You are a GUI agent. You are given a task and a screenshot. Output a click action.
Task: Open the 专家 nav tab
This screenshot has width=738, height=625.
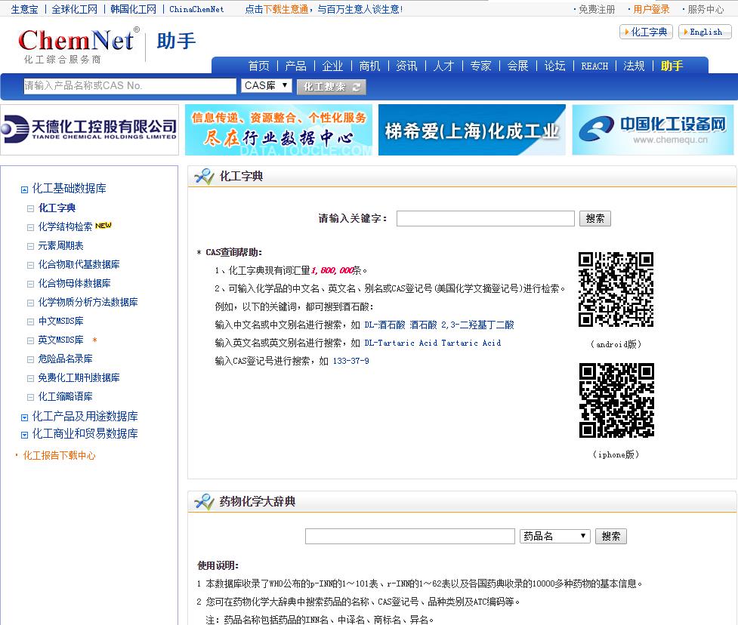pyautogui.click(x=480, y=66)
